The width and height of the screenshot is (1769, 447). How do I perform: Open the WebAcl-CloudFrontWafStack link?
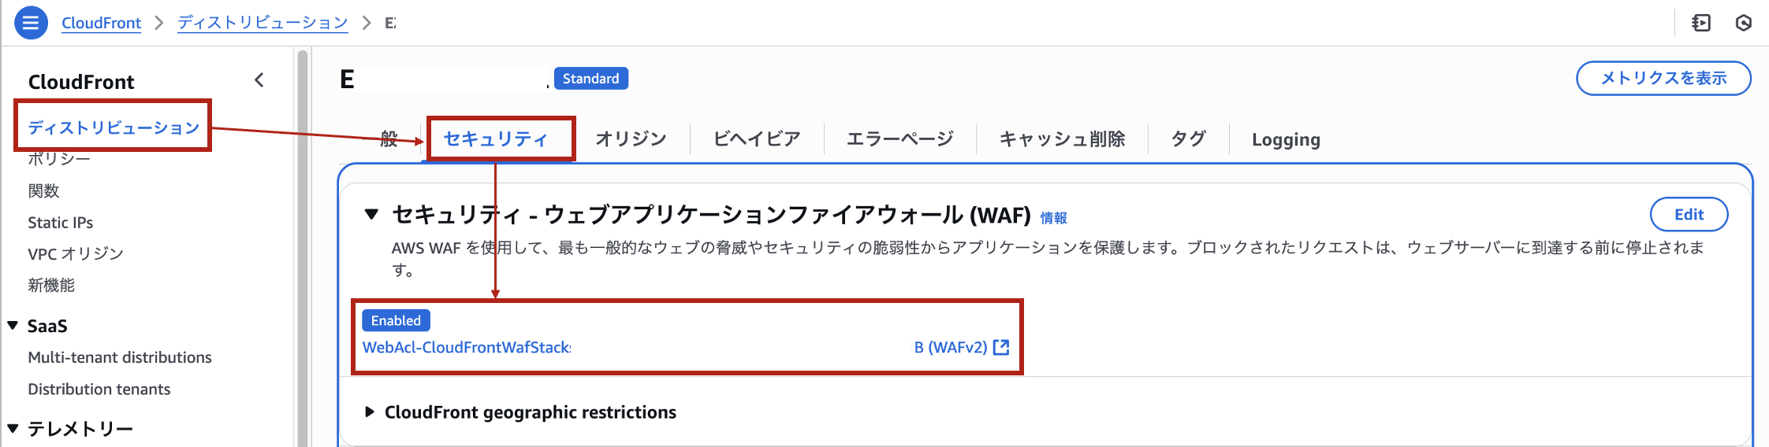(467, 347)
